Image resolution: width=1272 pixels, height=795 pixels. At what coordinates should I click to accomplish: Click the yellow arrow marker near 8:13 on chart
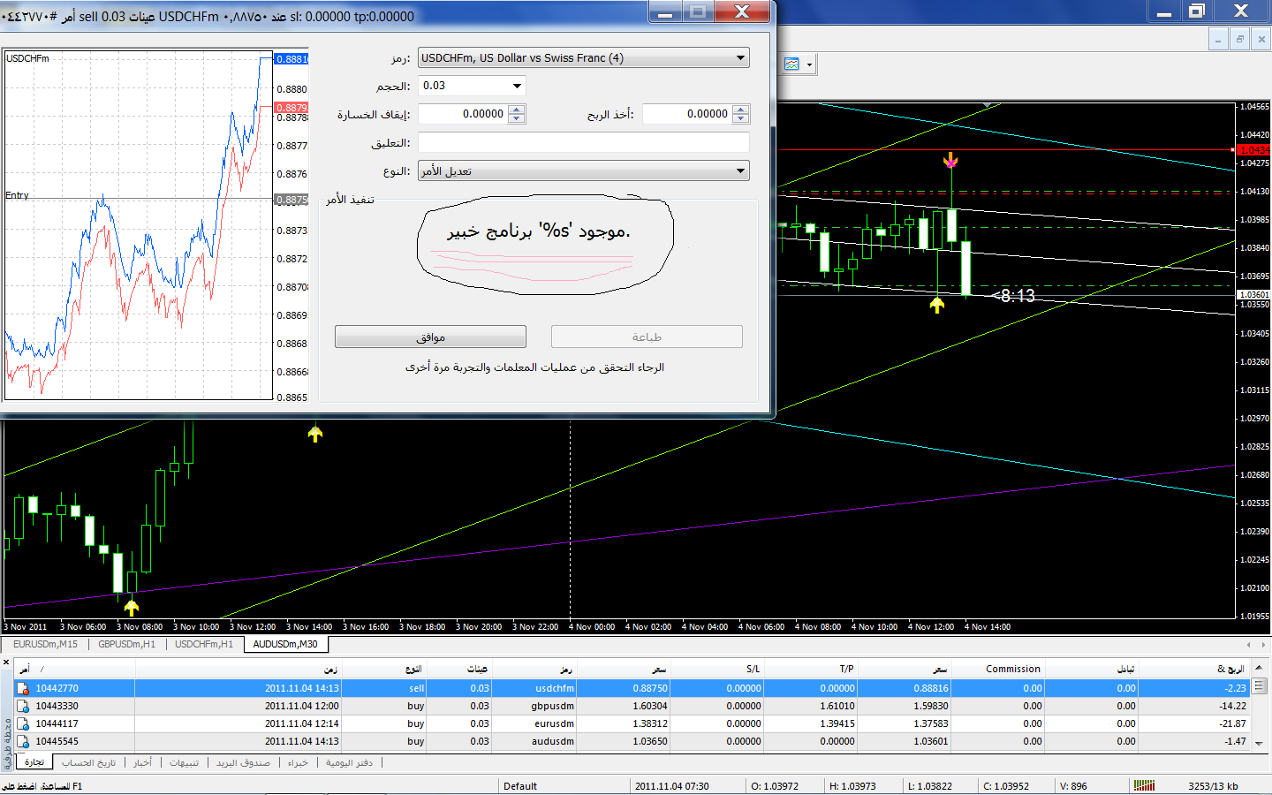(937, 305)
